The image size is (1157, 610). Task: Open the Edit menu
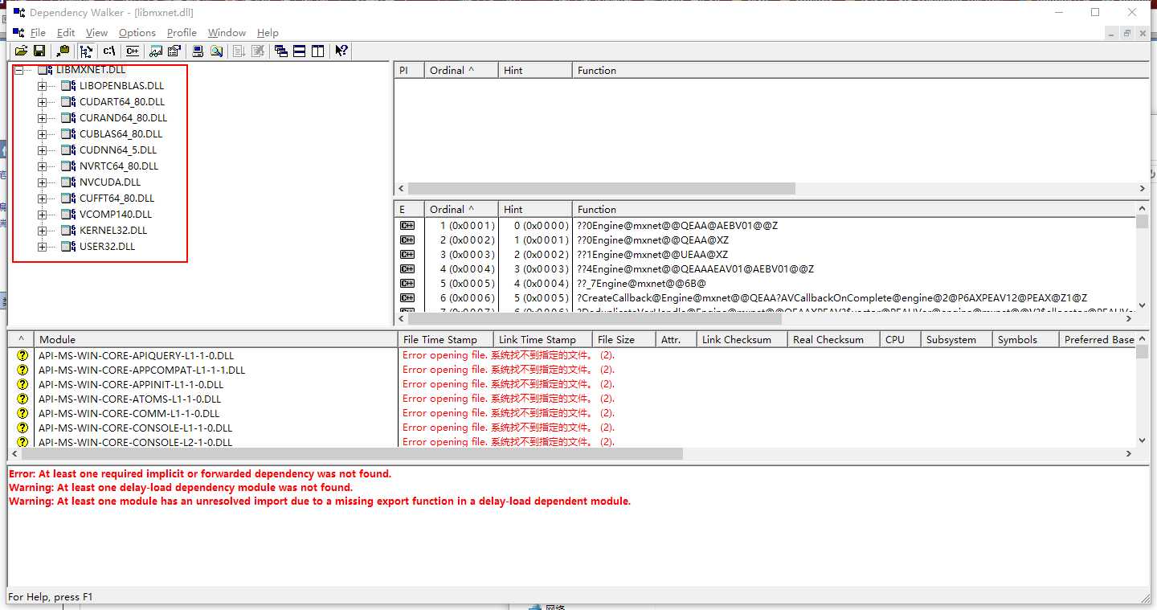pyautogui.click(x=66, y=33)
